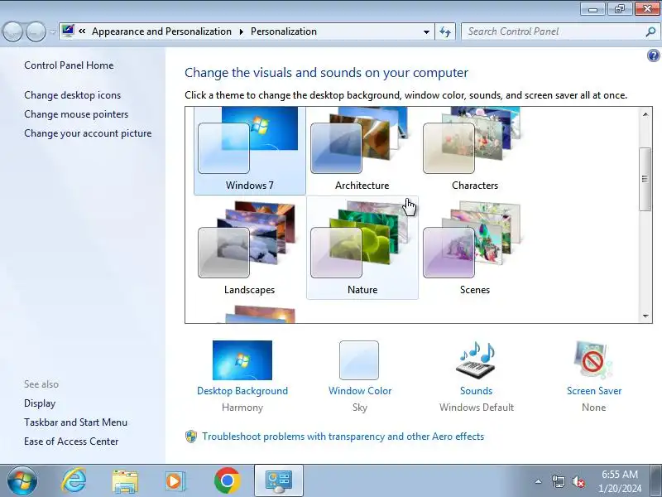The height and width of the screenshot is (497, 662).
Task: Open Change desktop icons
Action: click(x=72, y=95)
